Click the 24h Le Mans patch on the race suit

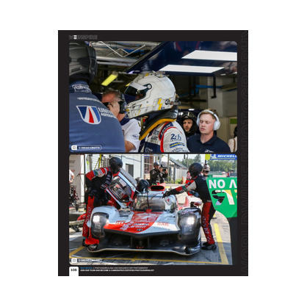pos(176,137)
